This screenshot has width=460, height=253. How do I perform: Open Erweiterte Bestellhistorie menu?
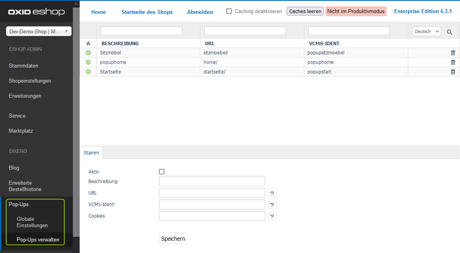tap(25, 186)
